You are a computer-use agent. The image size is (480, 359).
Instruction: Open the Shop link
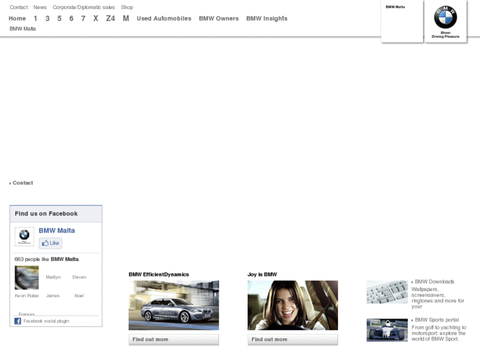point(127,7)
